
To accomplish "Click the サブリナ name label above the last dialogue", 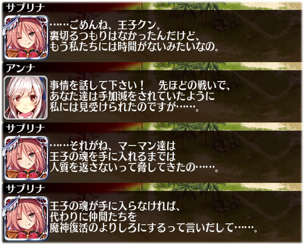I will (x=25, y=189).
